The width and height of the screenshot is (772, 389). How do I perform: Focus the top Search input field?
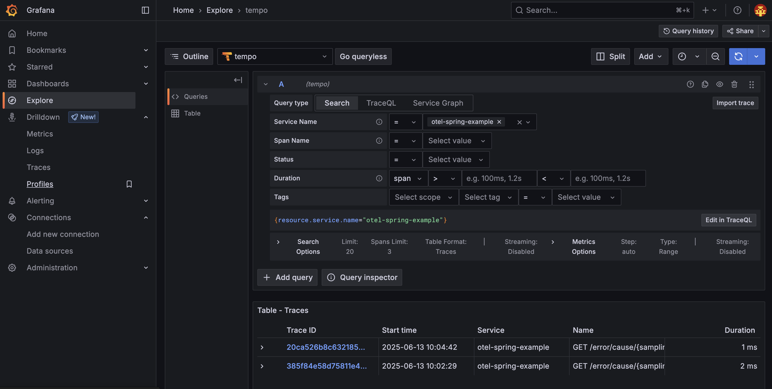pos(602,10)
